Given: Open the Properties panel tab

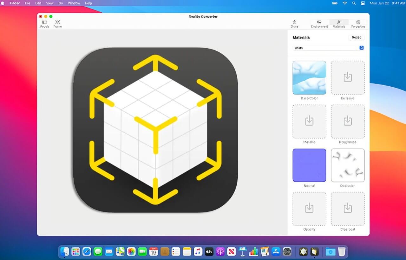Looking at the screenshot, I should 358,24.
